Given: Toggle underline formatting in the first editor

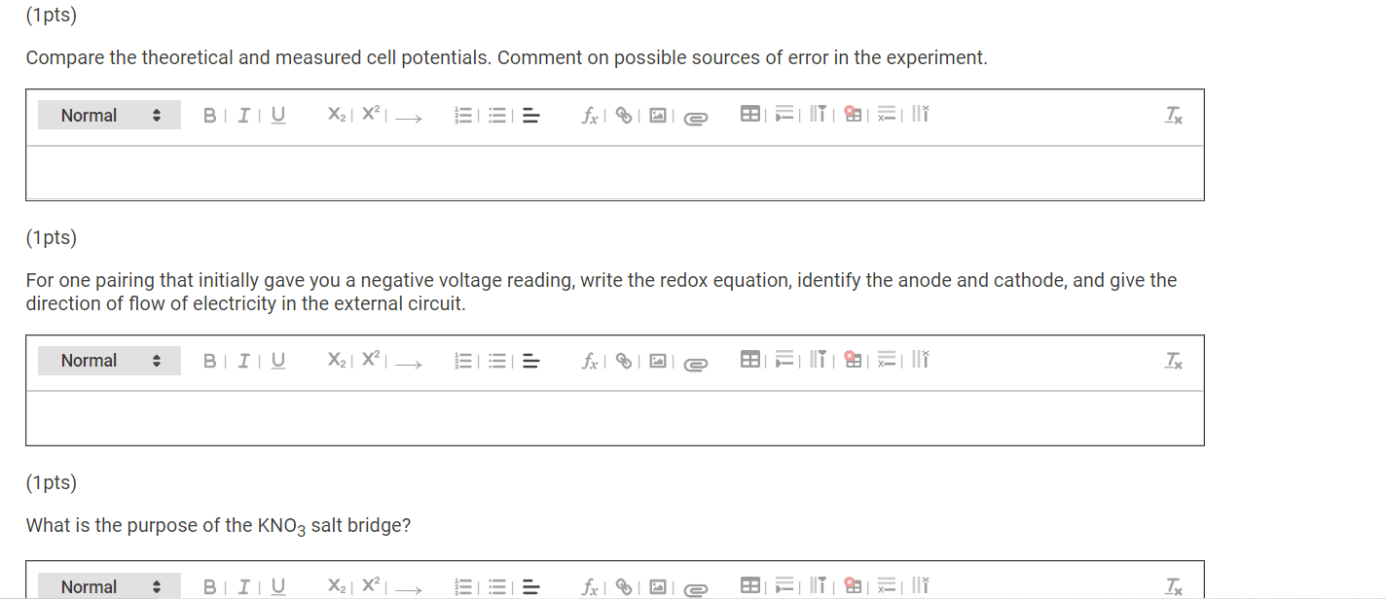Looking at the screenshot, I should coord(277,114).
